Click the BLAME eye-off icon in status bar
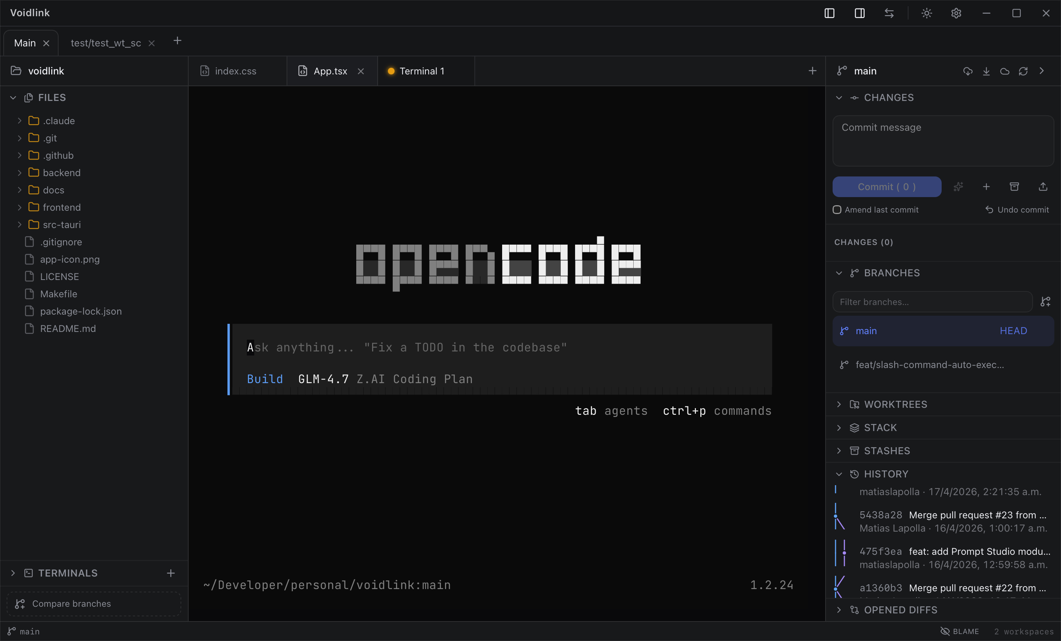Viewport: 1061px width, 641px height. coord(945,631)
